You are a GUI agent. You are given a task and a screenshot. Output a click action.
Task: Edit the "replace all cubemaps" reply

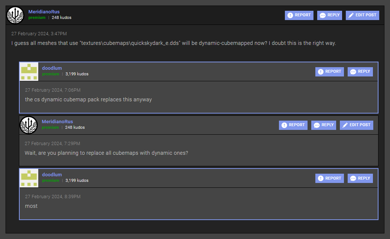click(356, 125)
